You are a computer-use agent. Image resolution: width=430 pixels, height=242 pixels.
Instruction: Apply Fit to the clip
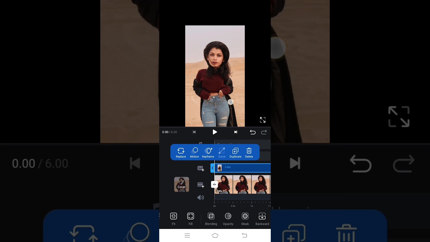click(174, 219)
